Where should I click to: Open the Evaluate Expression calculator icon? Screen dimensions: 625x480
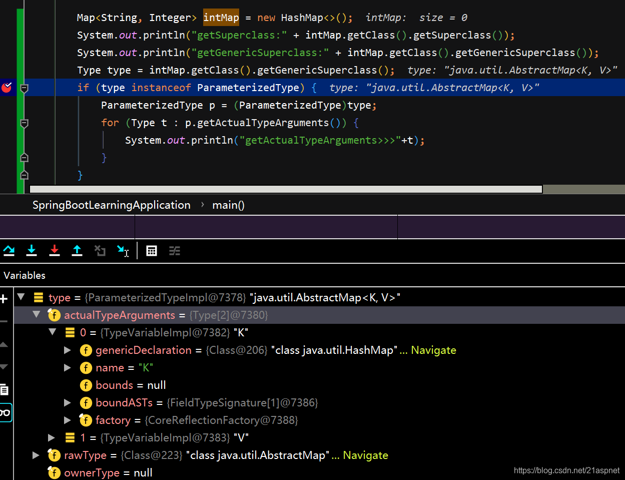pos(152,251)
